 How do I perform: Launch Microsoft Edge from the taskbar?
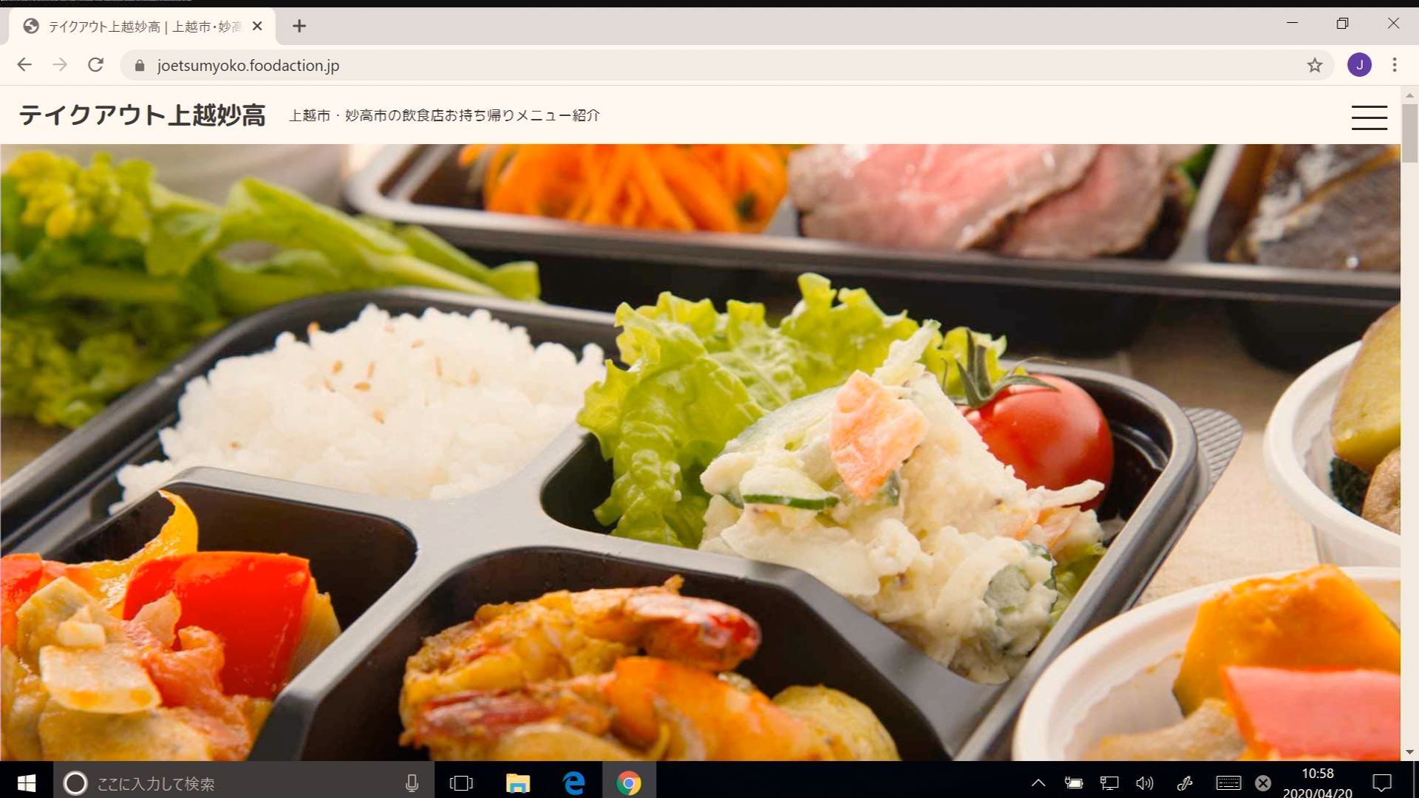pos(574,783)
